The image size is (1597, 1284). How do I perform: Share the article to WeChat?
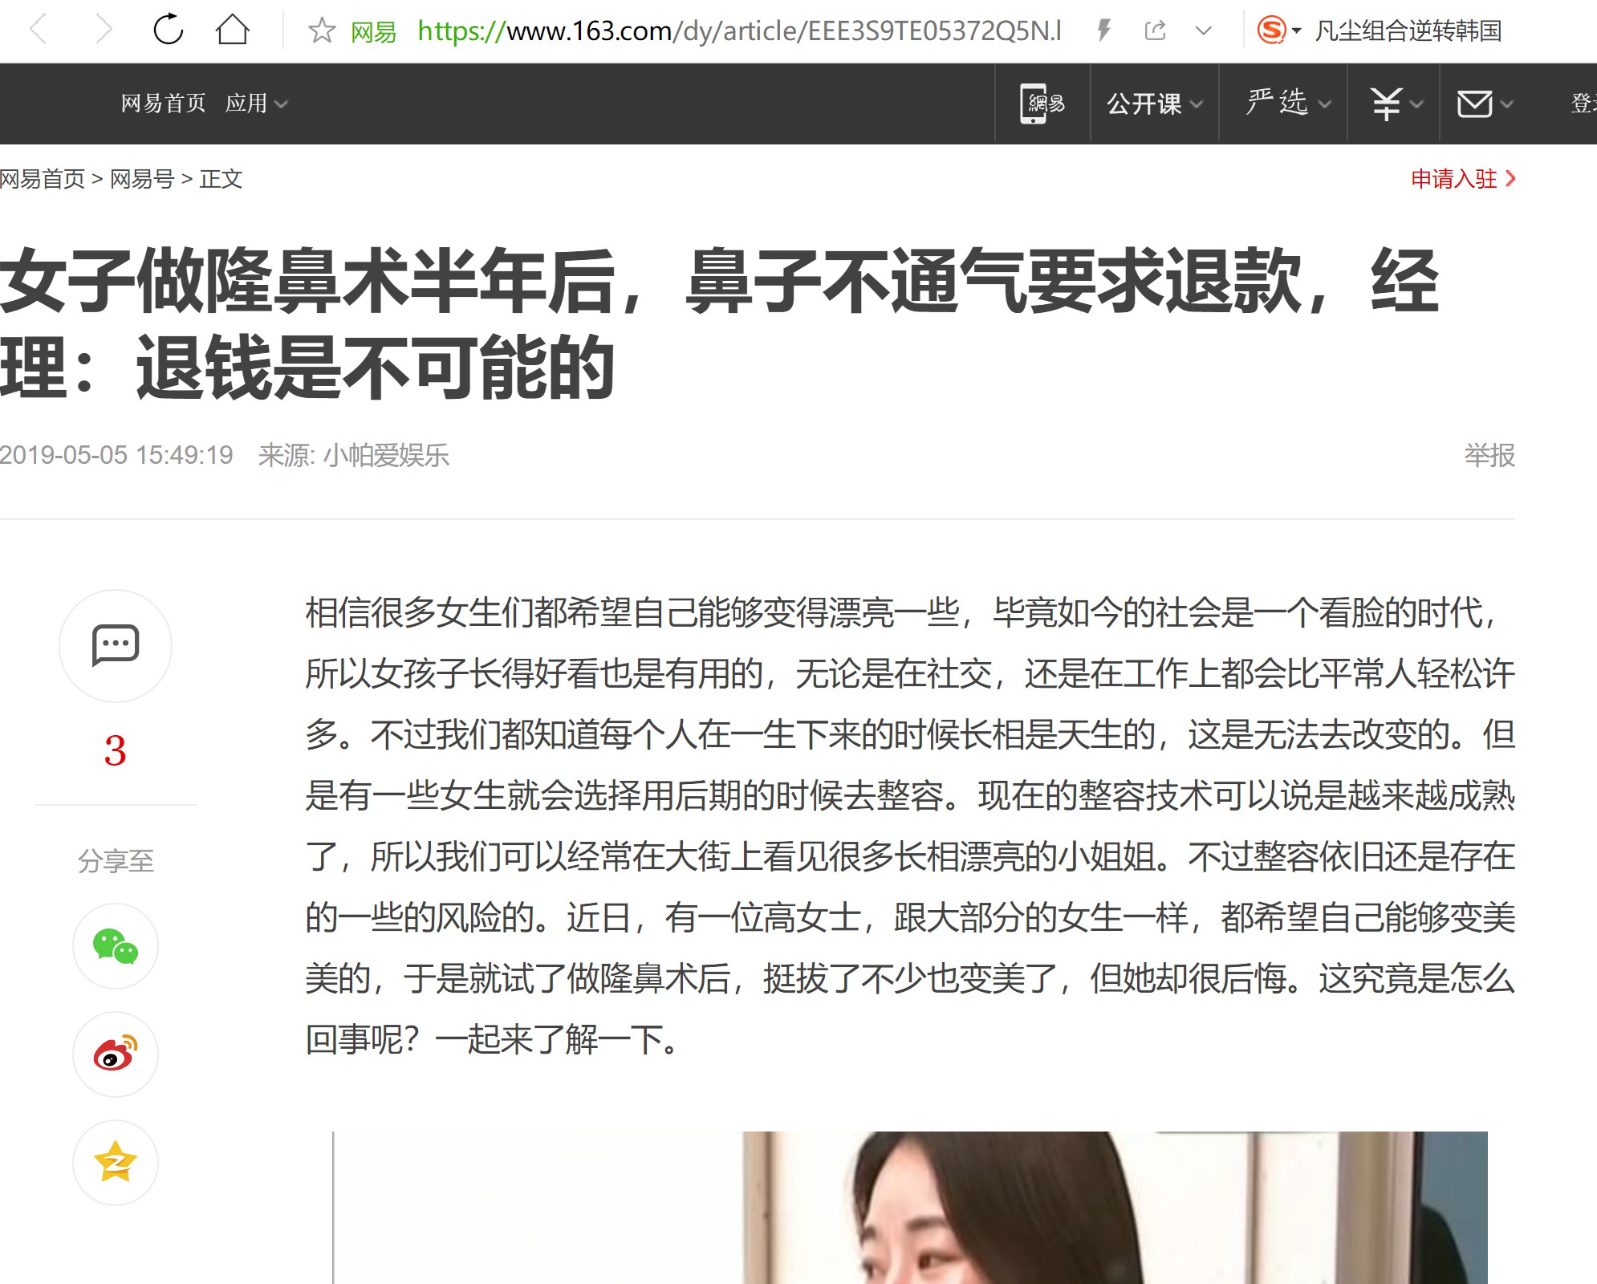[x=116, y=946]
